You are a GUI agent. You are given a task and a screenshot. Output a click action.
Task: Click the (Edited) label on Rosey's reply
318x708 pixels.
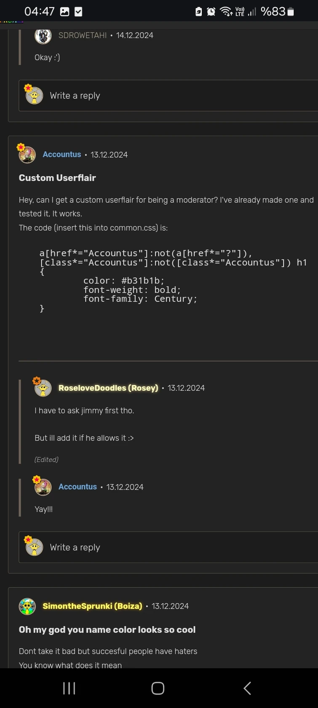46,459
